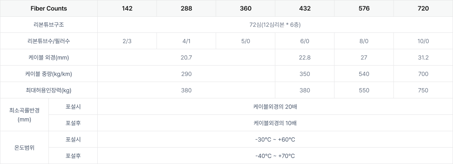Click the Fiber Counts header cell
The height and width of the screenshot is (164, 453).
click(48, 8)
